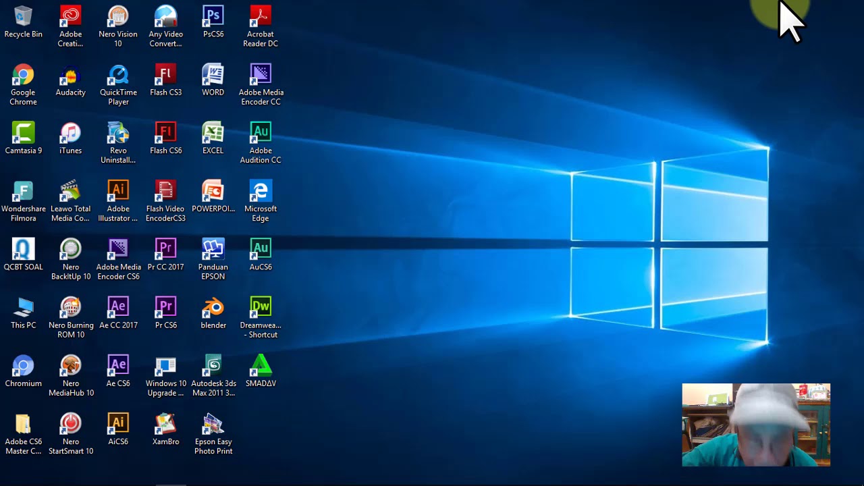Screen dimensions: 864x486
Task: Click the Flash Video Encoder CS3 icon
Action: [x=165, y=190]
